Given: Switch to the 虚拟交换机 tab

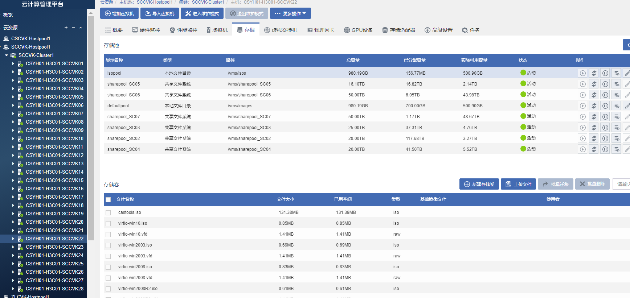Looking at the screenshot, I should pos(281,30).
